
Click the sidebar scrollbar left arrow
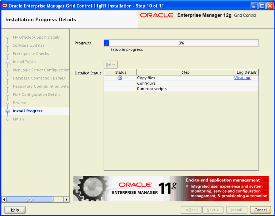4,199
